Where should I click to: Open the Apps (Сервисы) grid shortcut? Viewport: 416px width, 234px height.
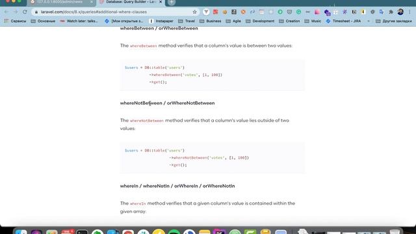tap(15, 21)
